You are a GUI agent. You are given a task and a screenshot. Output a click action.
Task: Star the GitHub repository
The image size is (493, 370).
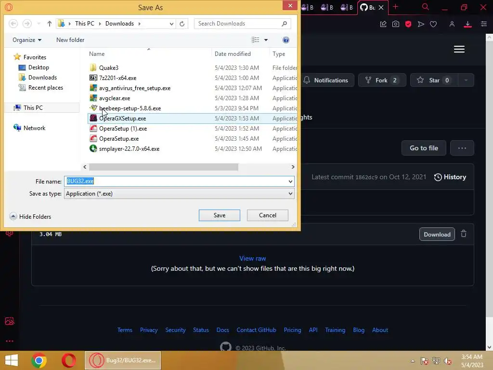coord(434,80)
